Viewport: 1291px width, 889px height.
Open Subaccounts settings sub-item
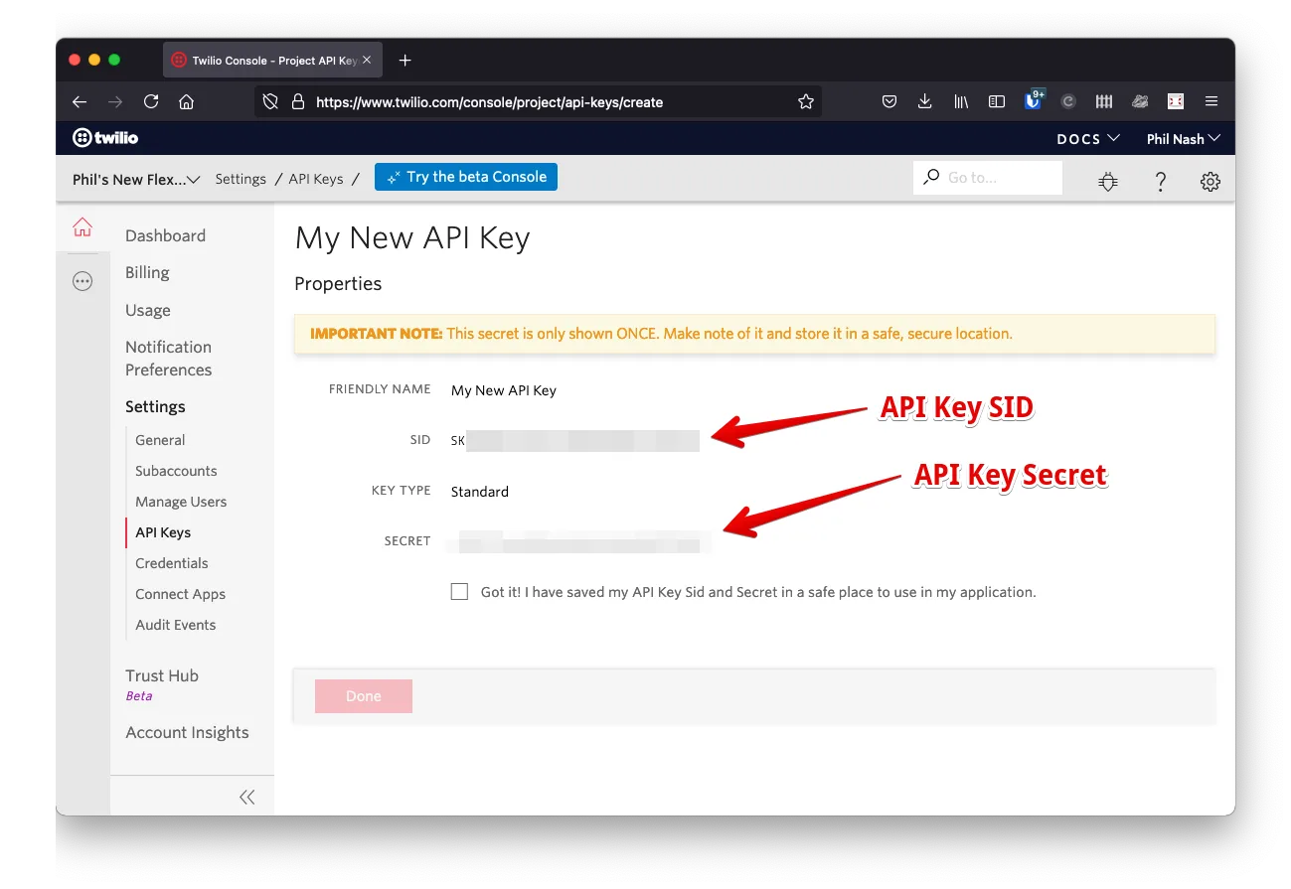click(176, 471)
